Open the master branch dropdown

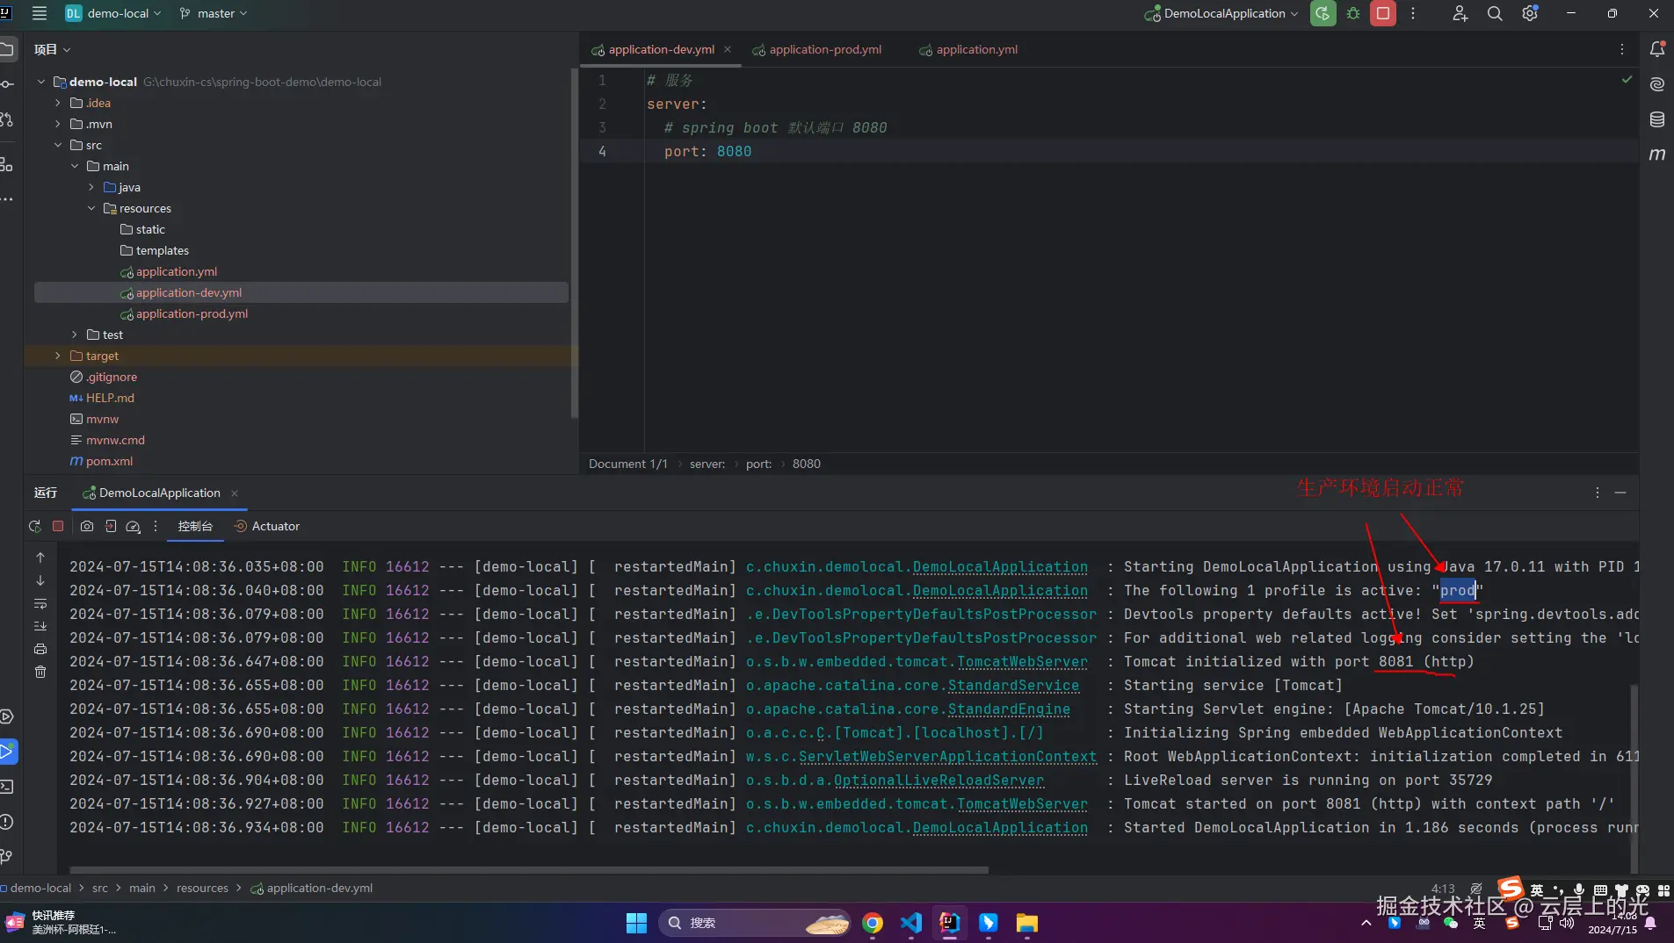[x=214, y=13]
